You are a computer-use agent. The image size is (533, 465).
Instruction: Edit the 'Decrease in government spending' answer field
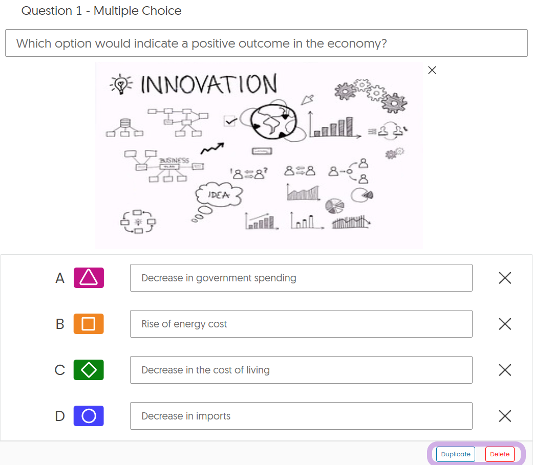pyautogui.click(x=301, y=278)
